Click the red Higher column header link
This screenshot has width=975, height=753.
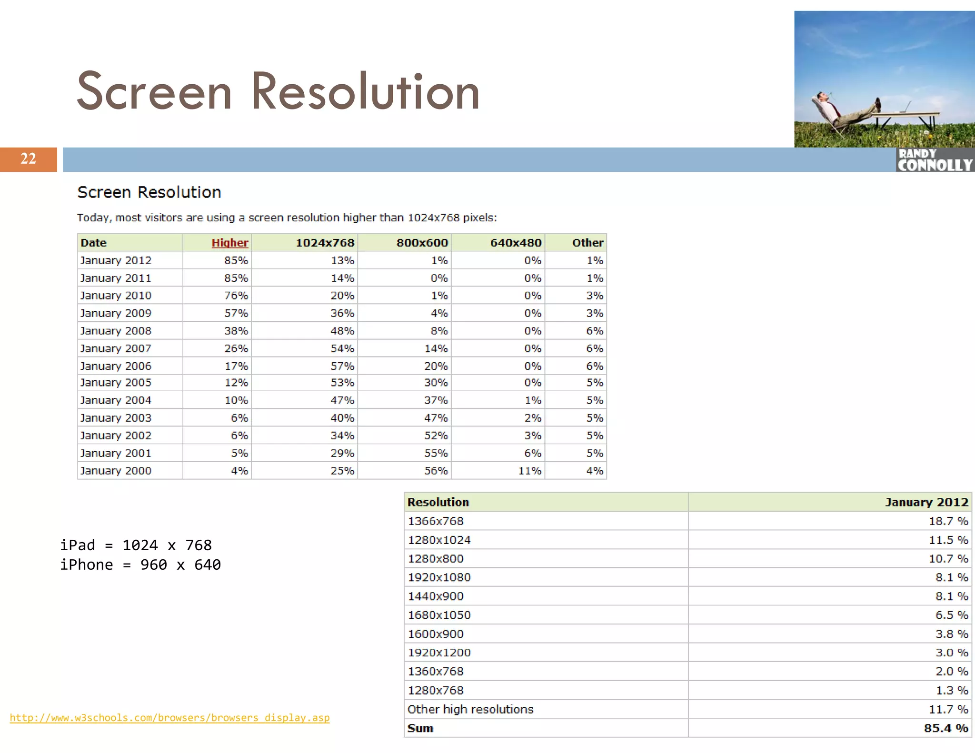coord(230,243)
